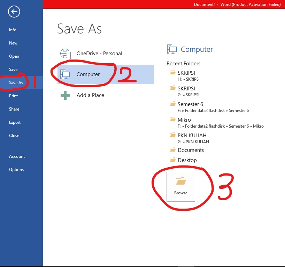This screenshot has height=267, width=285.
Task: Select Open from the sidebar
Action: point(14,56)
